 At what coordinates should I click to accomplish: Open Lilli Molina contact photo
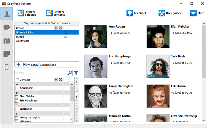pyautogui.click(x=158, y=96)
